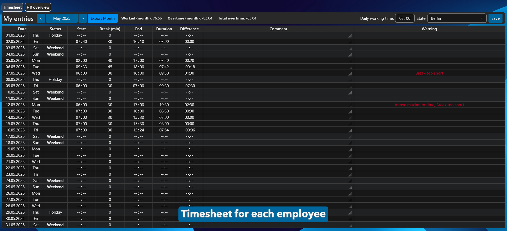The width and height of the screenshot is (507, 231).
Task: Click the comment field for 13.05.2025
Action: coord(278,111)
